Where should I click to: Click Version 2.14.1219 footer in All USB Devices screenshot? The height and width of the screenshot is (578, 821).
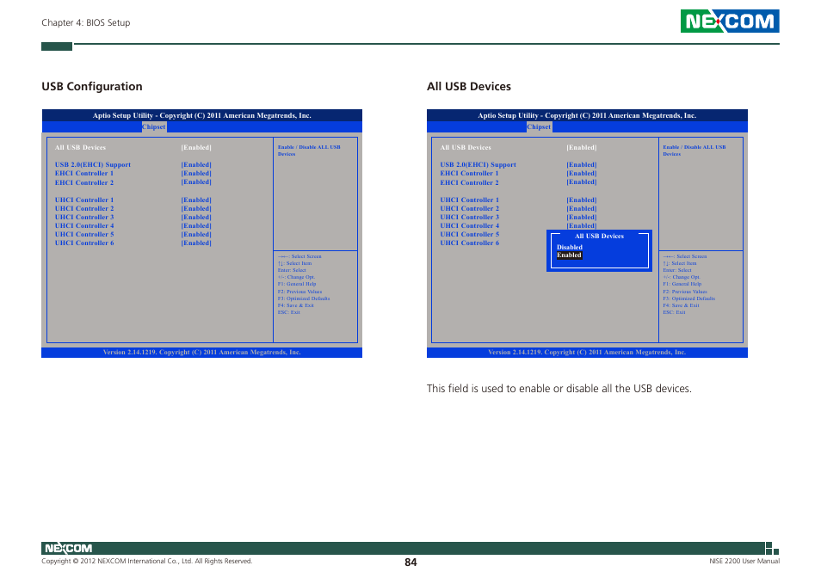pos(587,353)
